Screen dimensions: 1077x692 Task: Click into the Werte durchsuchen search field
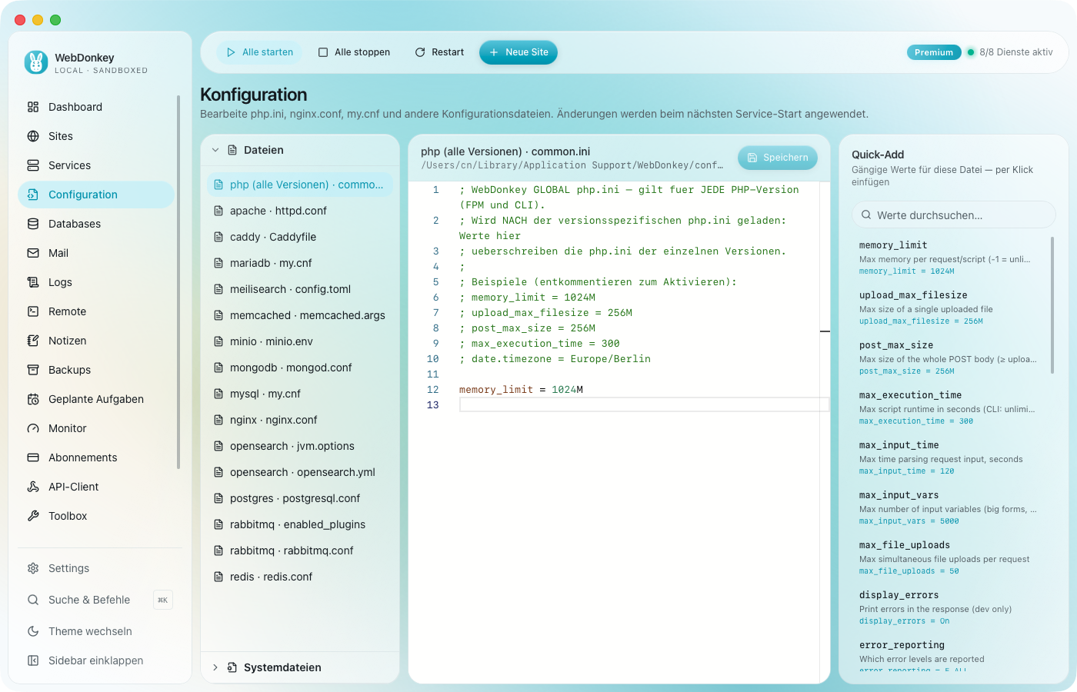(x=954, y=215)
